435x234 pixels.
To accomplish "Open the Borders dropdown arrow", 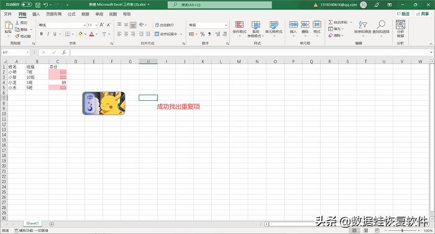I will click(73, 34).
